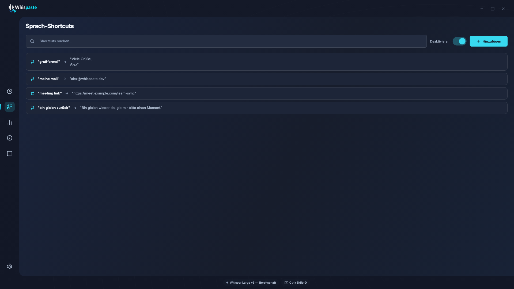Open settings gear icon in sidebar
Image resolution: width=514 pixels, height=289 pixels.
tap(10, 267)
